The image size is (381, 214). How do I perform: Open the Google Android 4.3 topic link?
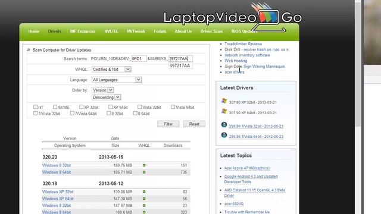251,179
